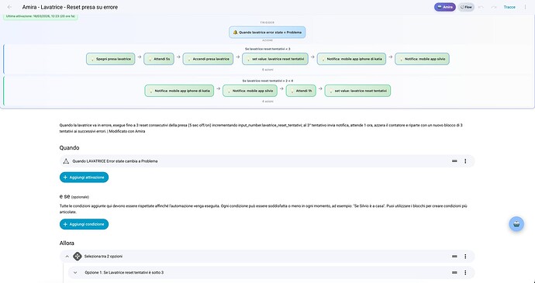Click the state trigger icon in Quando row
The width and height of the screenshot is (535, 283).
pos(66,161)
